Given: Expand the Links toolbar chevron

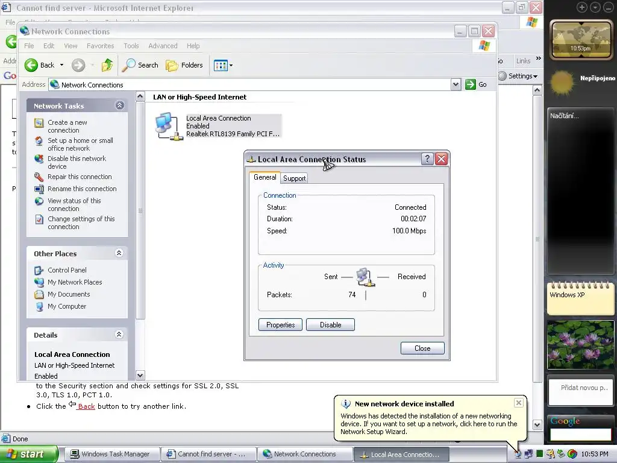Looking at the screenshot, I should (x=538, y=58).
